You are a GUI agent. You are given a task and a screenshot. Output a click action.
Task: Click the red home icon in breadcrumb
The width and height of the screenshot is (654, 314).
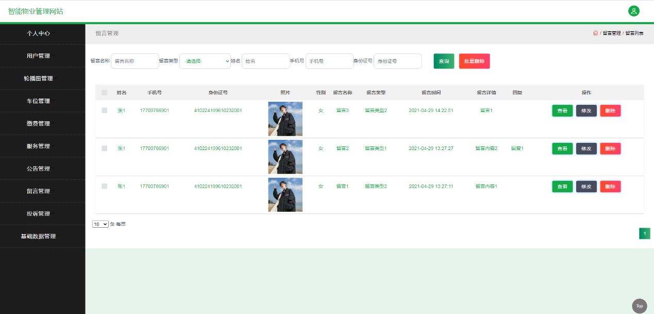coord(595,33)
